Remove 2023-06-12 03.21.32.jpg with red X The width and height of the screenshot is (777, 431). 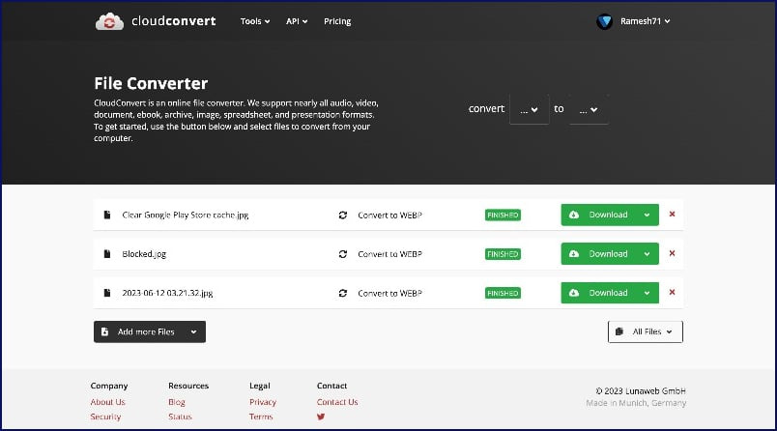point(672,292)
